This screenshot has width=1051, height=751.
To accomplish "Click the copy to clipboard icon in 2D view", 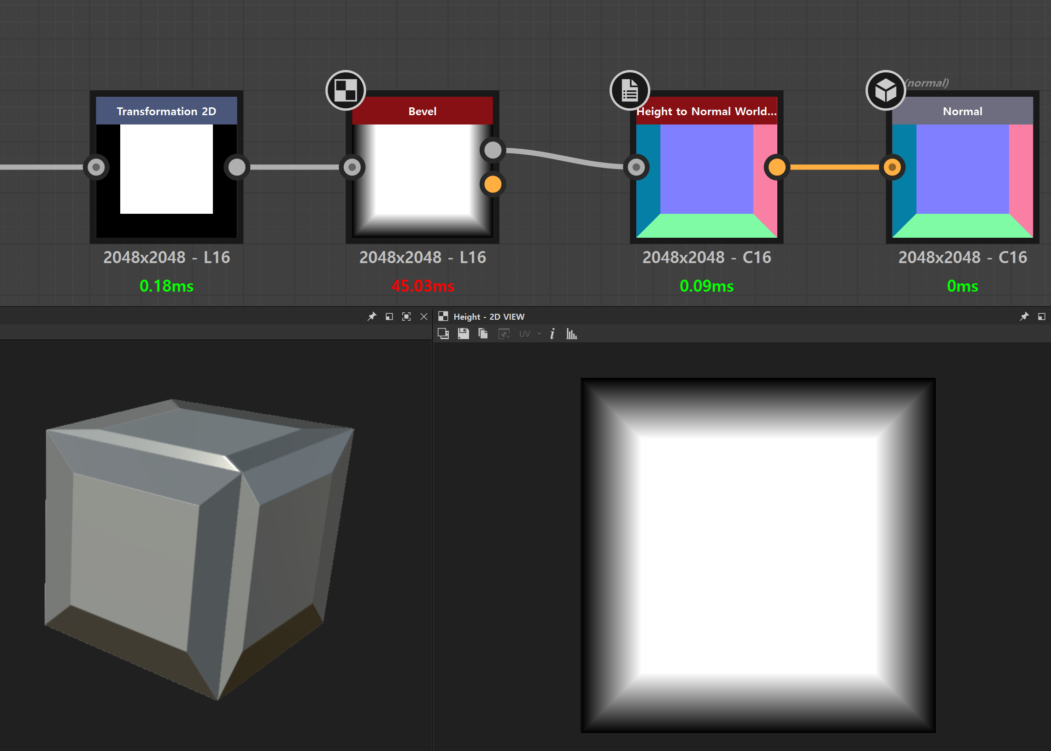I will (483, 334).
